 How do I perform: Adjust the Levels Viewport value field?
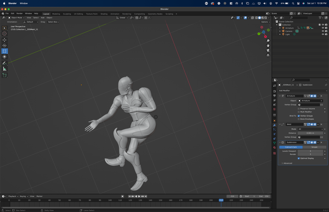point(311,151)
